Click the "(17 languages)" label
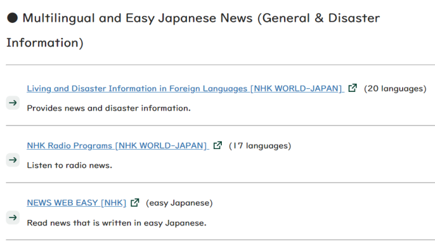This screenshot has height=251, width=435. point(260,145)
